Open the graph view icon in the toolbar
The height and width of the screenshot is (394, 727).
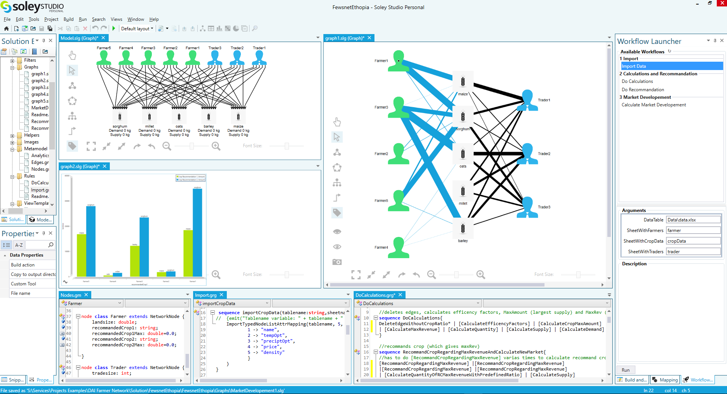[203, 28]
